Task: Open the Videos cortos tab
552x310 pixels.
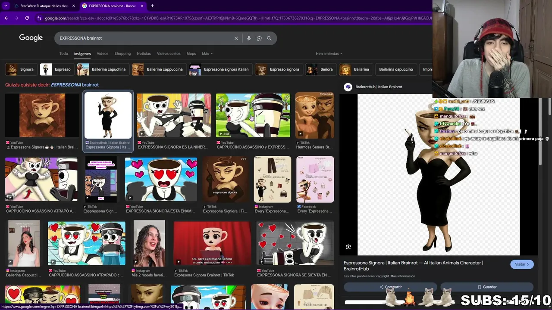Action: tap(169, 53)
